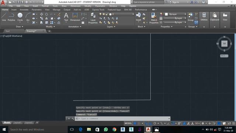Click the Insert block icon

point(138,17)
